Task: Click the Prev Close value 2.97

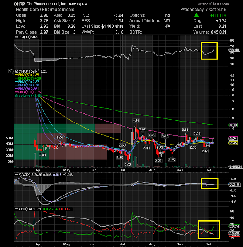Action: pos(44,32)
